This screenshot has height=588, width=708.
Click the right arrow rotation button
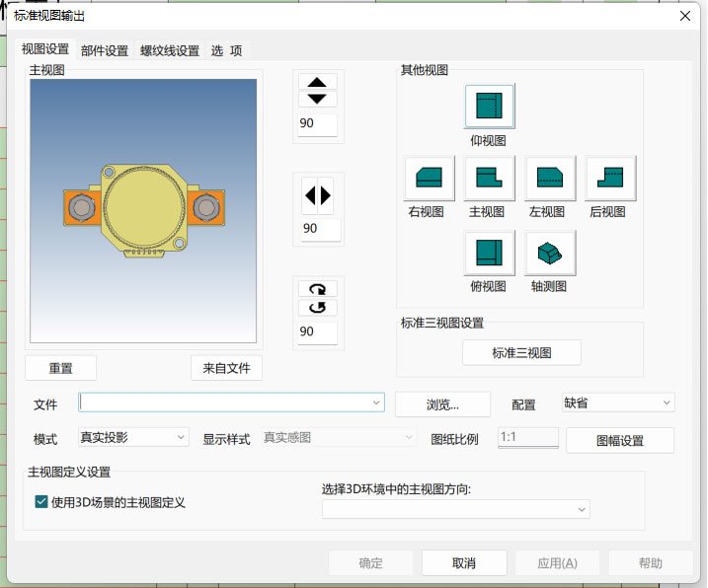click(x=326, y=195)
